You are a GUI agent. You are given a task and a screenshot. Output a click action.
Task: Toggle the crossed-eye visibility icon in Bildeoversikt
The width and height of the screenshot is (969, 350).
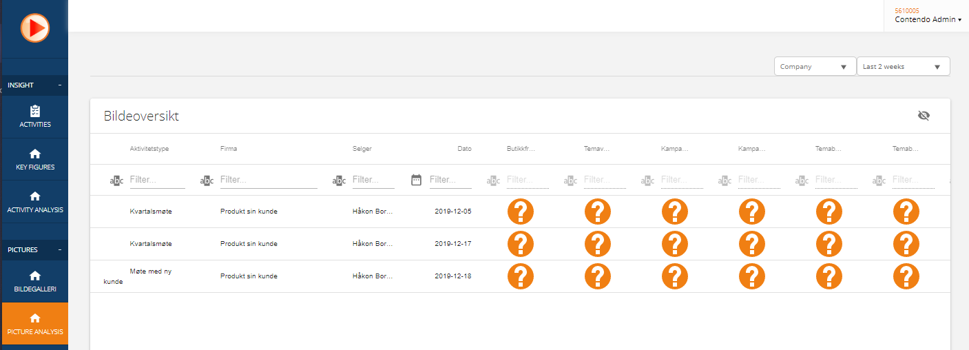pyautogui.click(x=924, y=116)
